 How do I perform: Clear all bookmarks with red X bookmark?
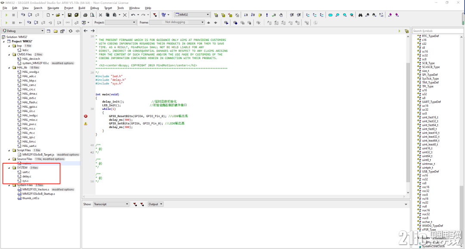pos(352,15)
